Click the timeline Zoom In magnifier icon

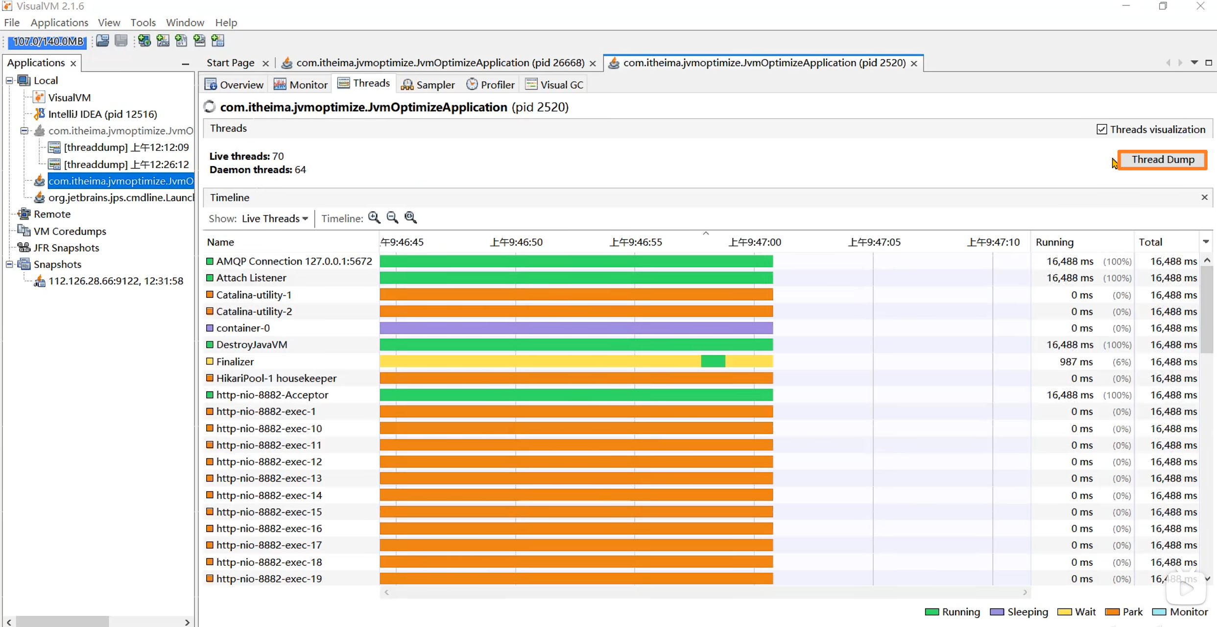click(x=374, y=217)
